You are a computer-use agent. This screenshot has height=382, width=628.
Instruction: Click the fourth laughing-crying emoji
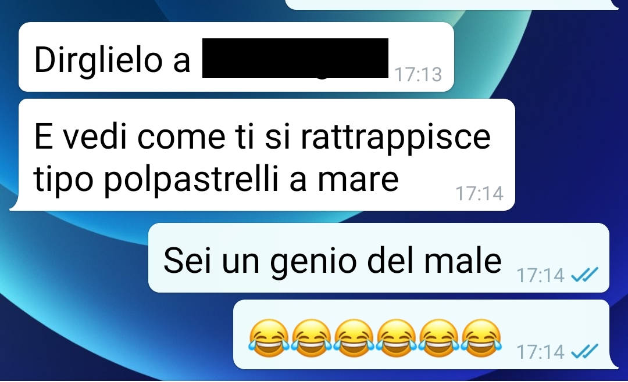[396, 338]
